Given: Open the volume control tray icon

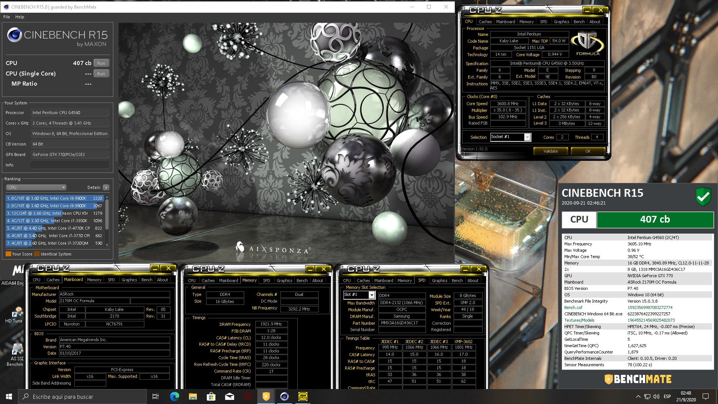Looking at the screenshot, I should [x=656, y=397].
